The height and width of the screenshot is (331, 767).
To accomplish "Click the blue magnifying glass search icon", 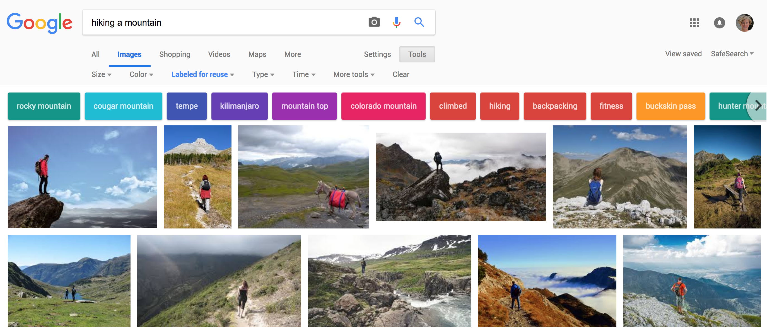I will (419, 22).
